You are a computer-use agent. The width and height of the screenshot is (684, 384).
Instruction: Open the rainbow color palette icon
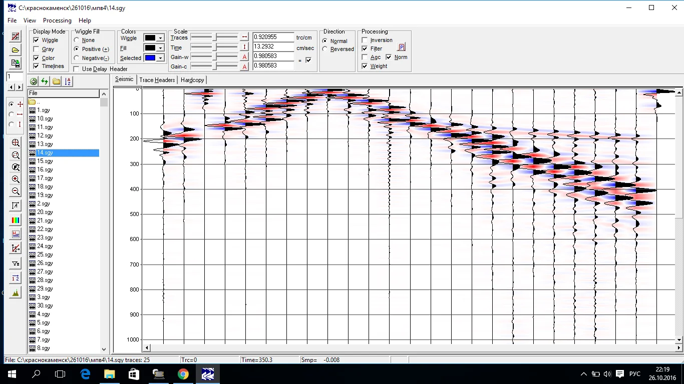[16, 220]
